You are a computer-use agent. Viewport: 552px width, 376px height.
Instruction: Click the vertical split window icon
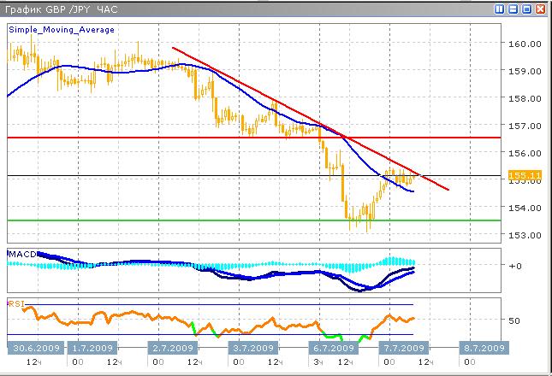[500, 8]
